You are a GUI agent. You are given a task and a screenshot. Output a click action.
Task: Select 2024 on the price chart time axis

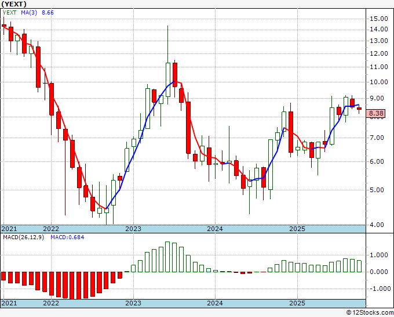tap(215, 229)
